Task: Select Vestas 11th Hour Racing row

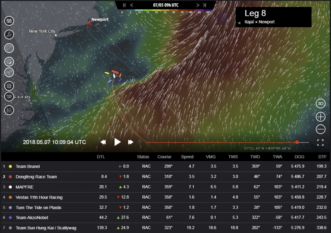Action: [165, 197]
